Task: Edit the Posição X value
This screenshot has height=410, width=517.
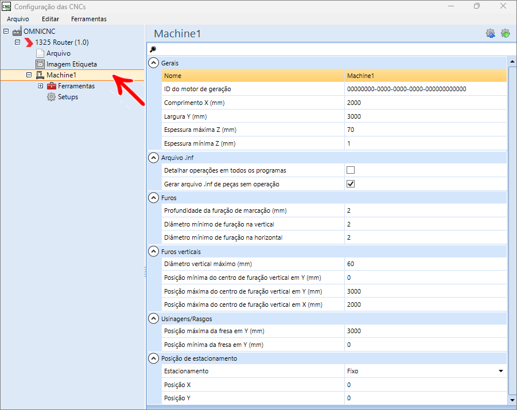Action: [x=425, y=385]
